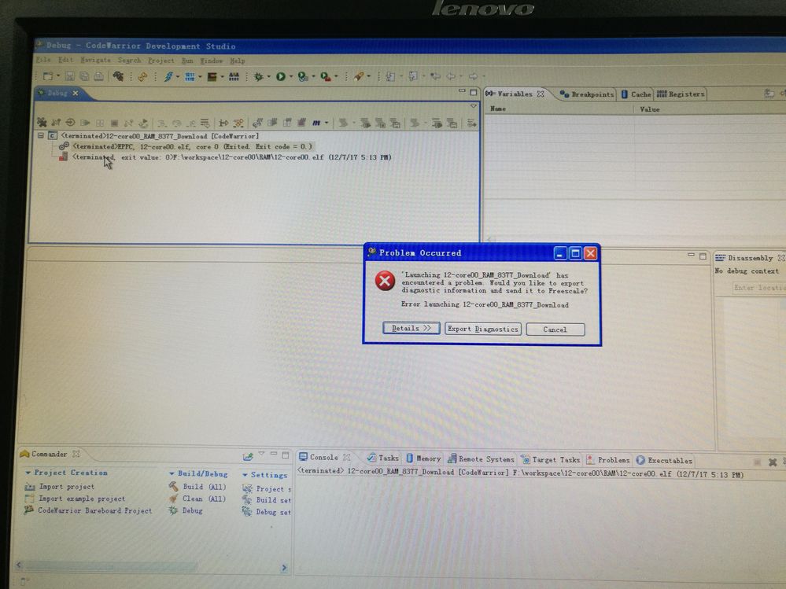The height and width of the screenshot is (589, 786).
Task: Click the blue 'm' icon in Debug toolbar
Action: point(316,123)
